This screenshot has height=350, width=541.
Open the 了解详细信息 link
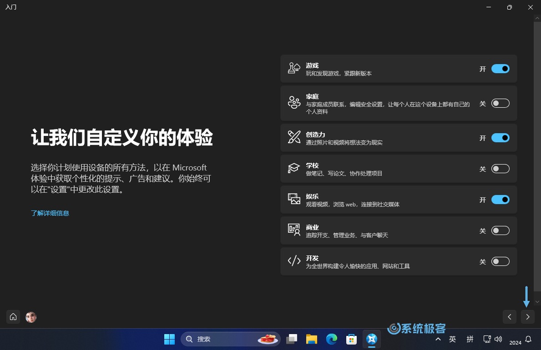[x=50, y=213]
